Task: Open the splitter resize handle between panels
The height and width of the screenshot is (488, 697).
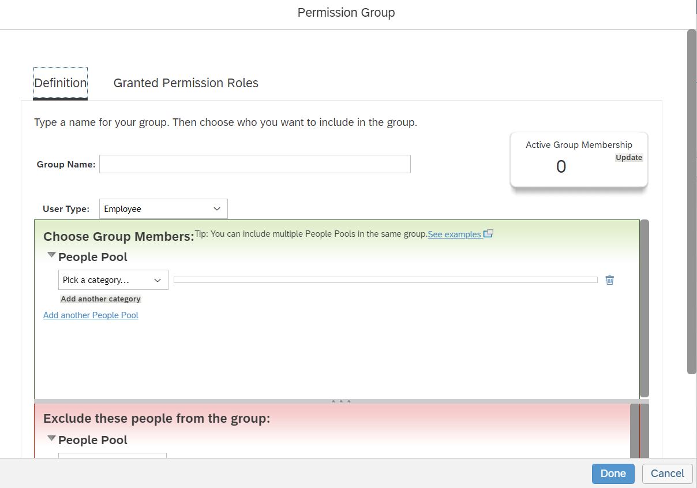Action: [340, 400]
